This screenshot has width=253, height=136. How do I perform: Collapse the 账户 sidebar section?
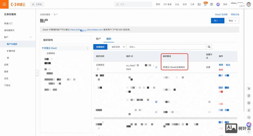coord(30,37)
